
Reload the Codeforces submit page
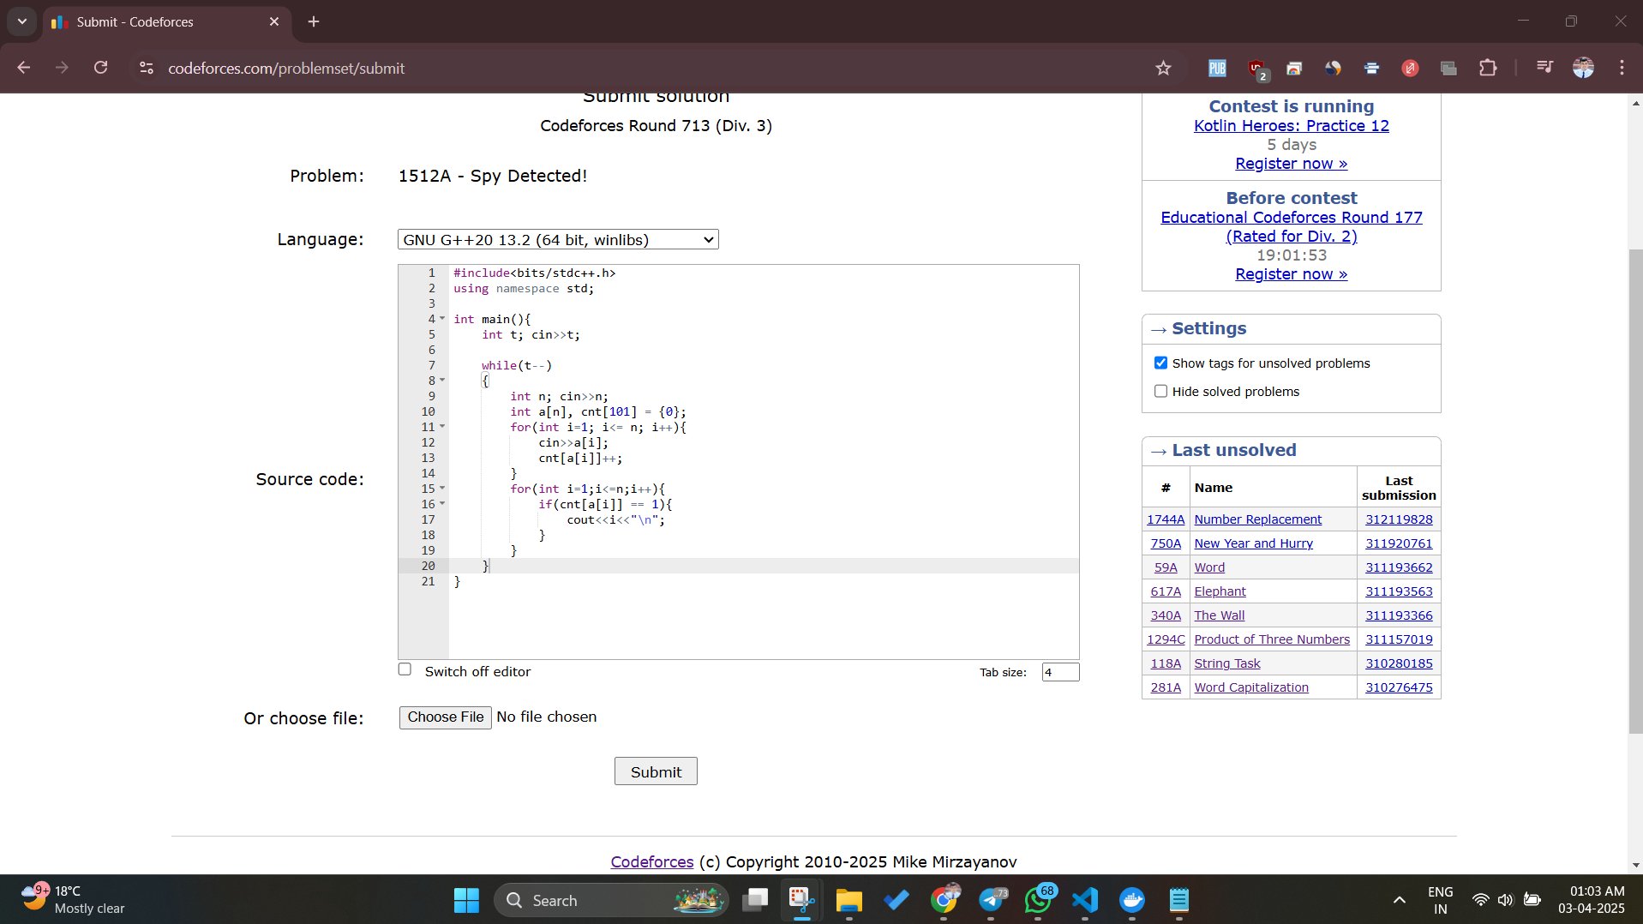(101, 68)
